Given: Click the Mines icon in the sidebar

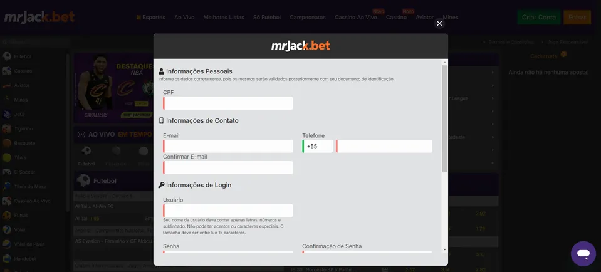Looking at the screenshot, I should click(x=6, y=100).
